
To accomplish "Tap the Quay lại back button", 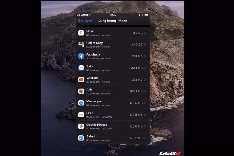I will [85, 21].
